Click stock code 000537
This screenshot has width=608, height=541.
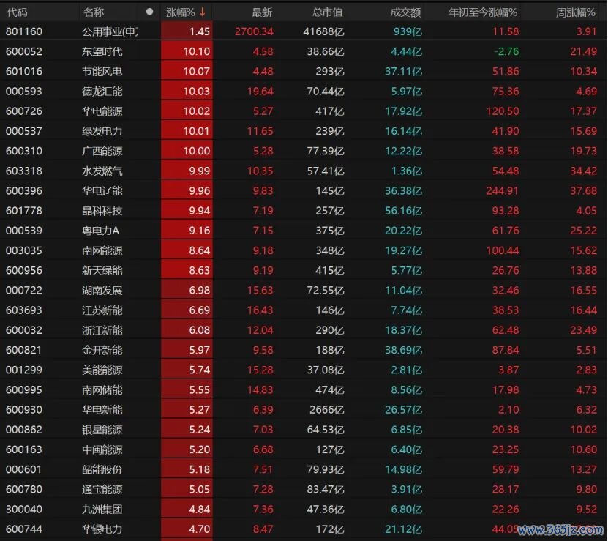(24, 131)
